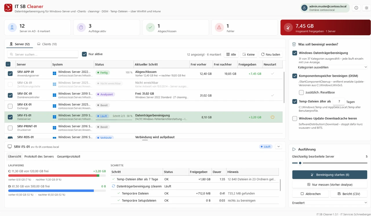Click the play icon beside 'Ausführung'
The width and height of the screenshot is (371, 216).
point(294,149)
